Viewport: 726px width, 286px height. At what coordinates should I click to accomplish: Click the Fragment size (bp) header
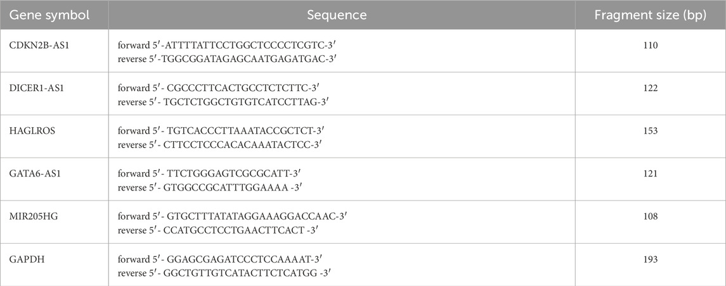click(x=650, y=15)
